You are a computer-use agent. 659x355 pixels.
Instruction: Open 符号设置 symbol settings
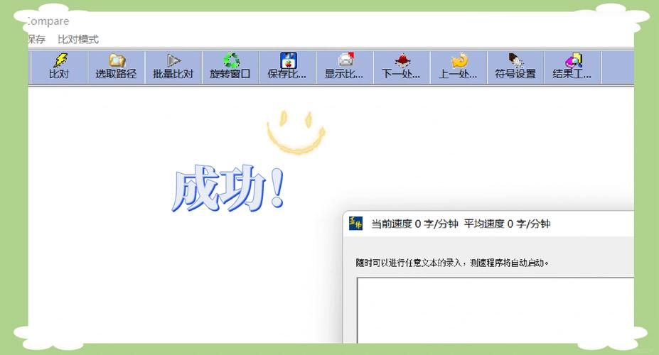[516, 67]
